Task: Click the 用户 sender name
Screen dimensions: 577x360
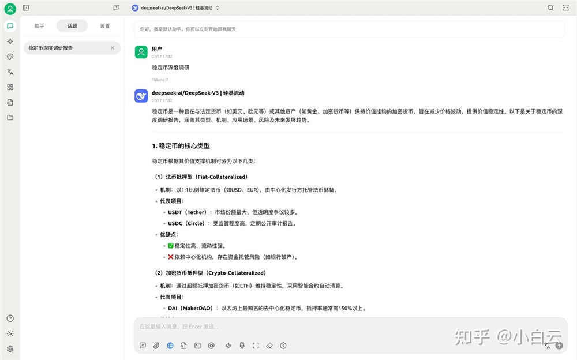Action: 157,49
